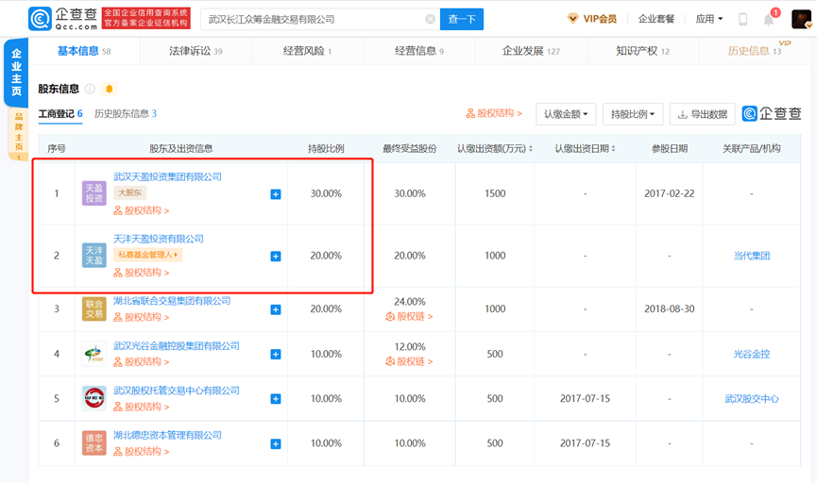Open the 武汉天盈投资集团有限公司 link

[167, 176]
